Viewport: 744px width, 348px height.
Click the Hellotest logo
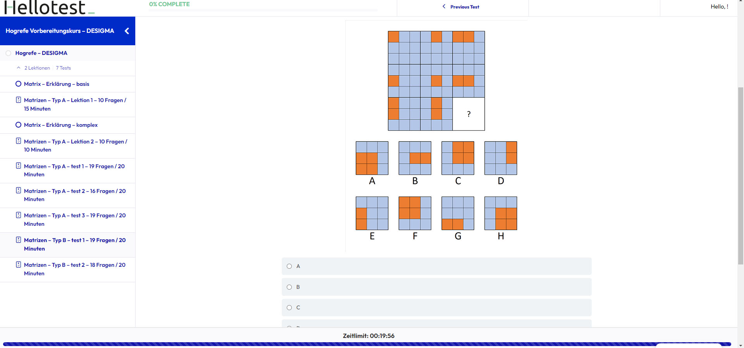click(x=49, y=8)
